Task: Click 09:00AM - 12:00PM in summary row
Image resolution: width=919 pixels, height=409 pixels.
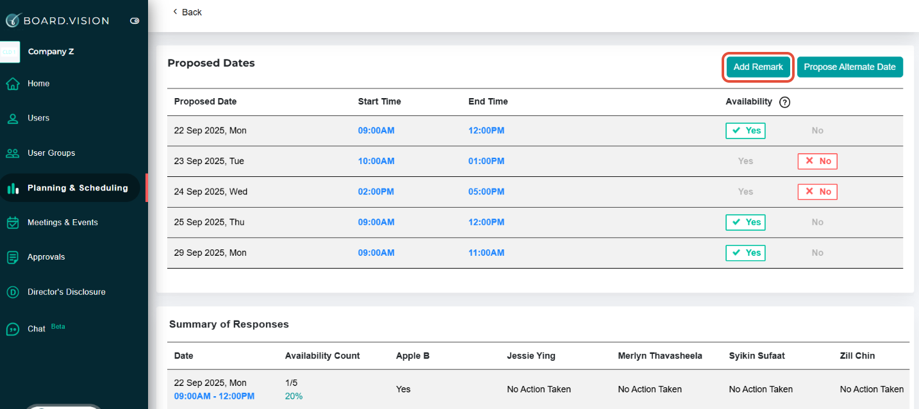Action: 214,396
